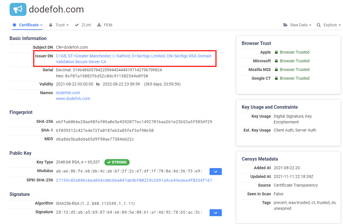Viewport: 343px width, 224px height.
Task: Click Mozilla NSS's Browser Trusted text
Action: [x=295, y=70]
